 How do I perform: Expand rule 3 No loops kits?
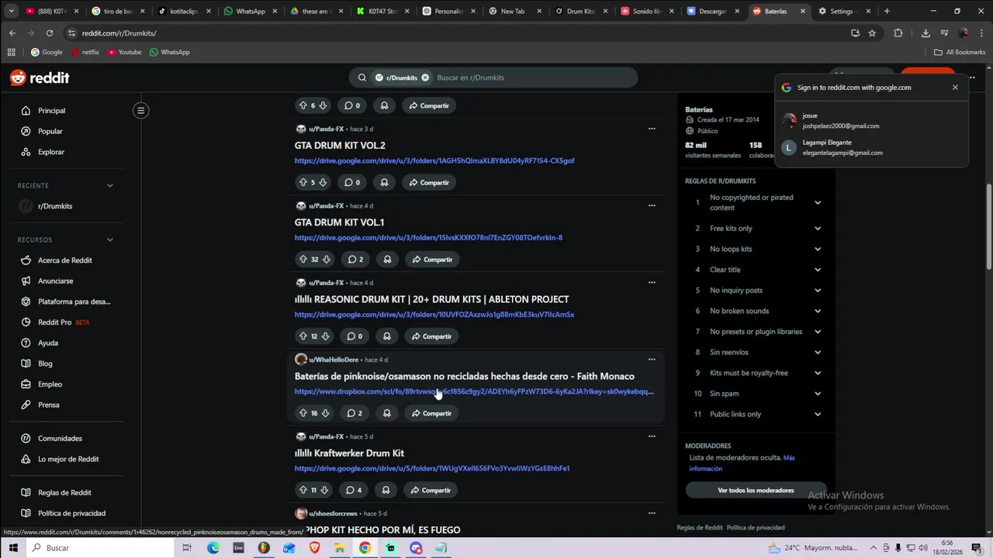pyautogui.click(x=817, y=249)
